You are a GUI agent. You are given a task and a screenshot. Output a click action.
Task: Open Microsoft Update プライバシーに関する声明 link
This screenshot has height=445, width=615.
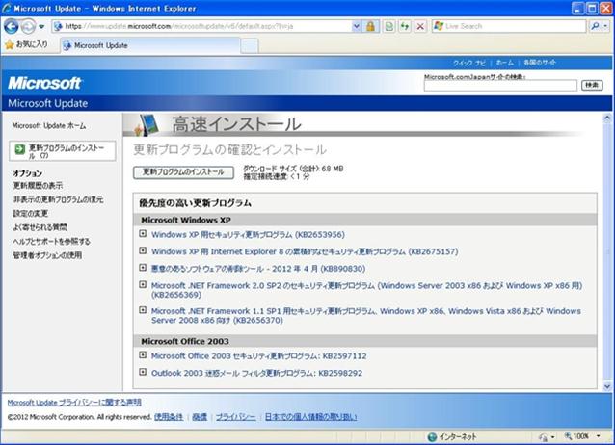pyautogui.click(x=74, y=403)
